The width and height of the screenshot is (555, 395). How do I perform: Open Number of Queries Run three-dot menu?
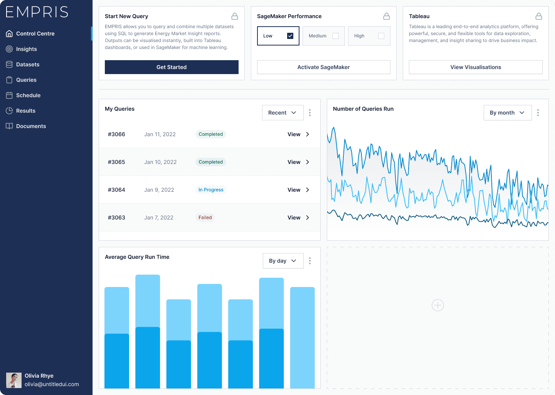coord(538,113)
